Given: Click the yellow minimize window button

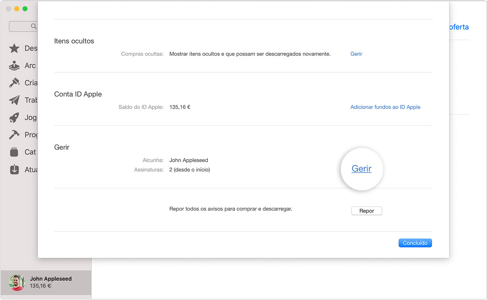Looking at the screenshot, I should pos(17,9).
